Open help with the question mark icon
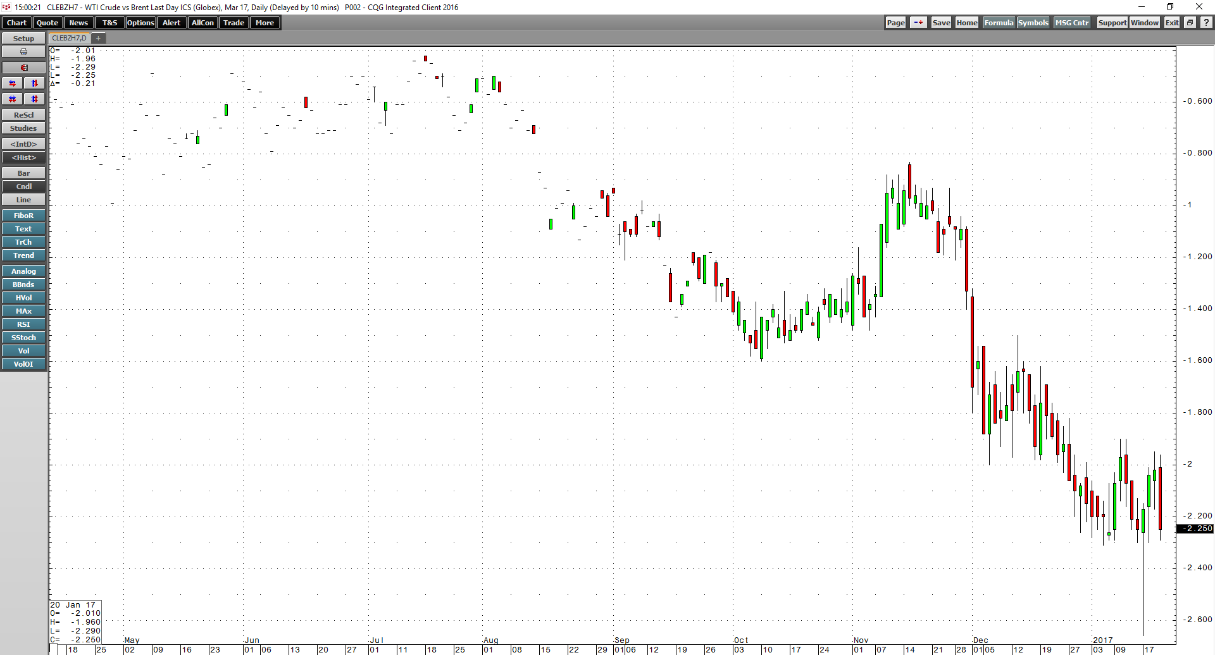The width and height of the screenshot is (1215, 655). pos(1206,23)
